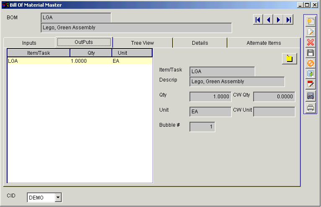Go to the first BOM record
Image resolution: width=321 pixels, height=207 pixels.
[x=258, y=20]
